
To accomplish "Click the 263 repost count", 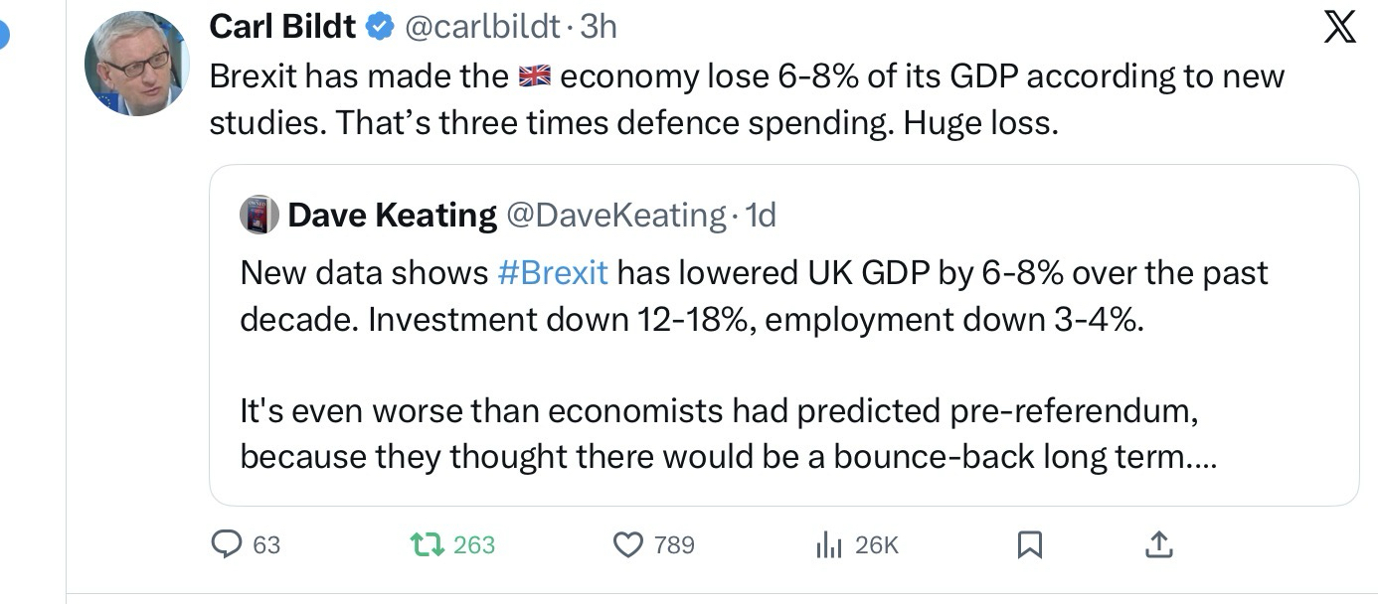I will pyautogui.click(x=474, y=545).
